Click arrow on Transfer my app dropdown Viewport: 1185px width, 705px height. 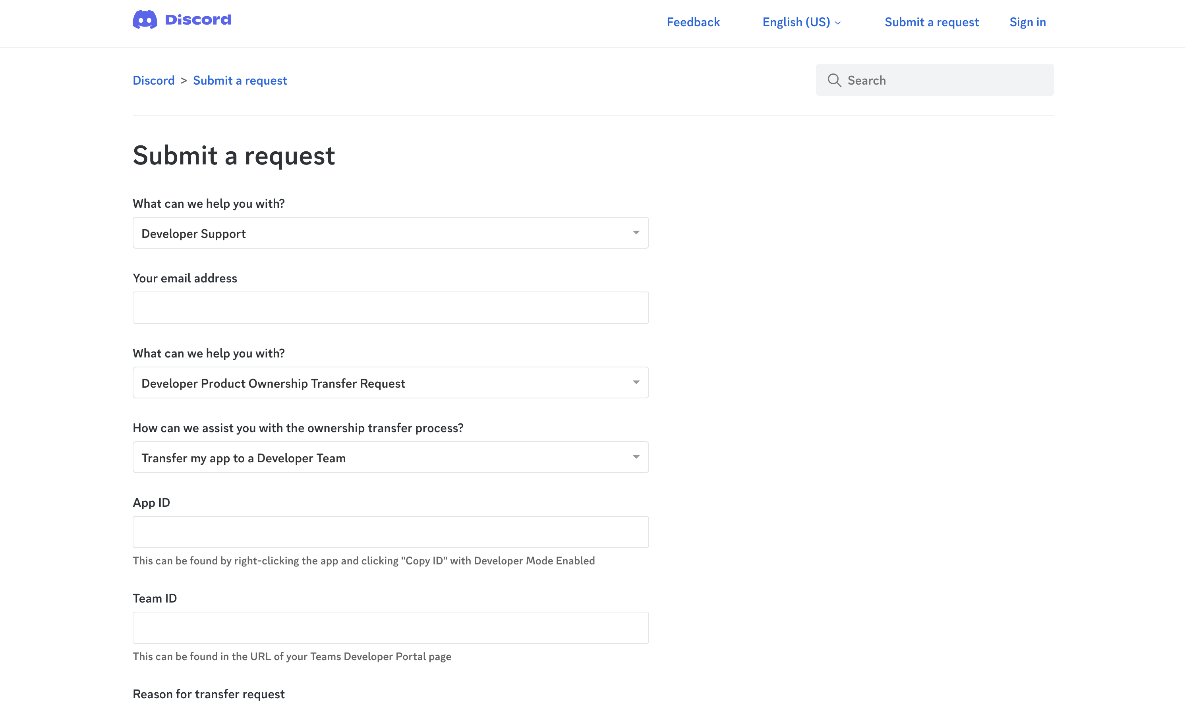[636, 457]
